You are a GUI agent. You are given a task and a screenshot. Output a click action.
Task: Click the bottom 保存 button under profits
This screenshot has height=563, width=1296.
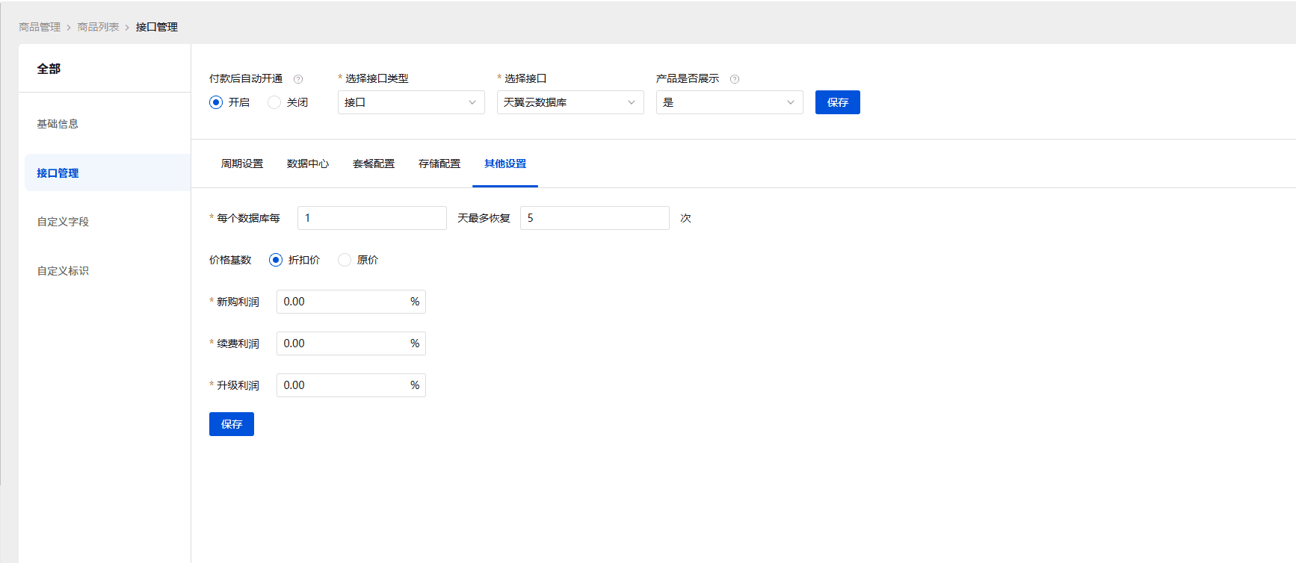pos(232,424)
